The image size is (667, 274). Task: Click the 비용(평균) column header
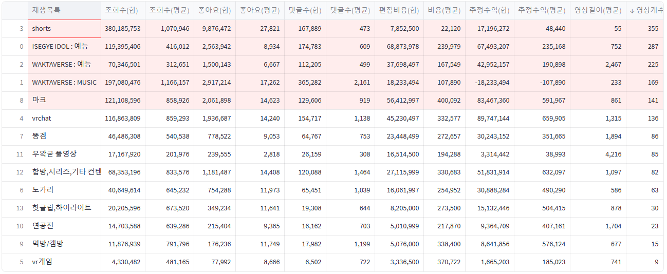[444, 10]
